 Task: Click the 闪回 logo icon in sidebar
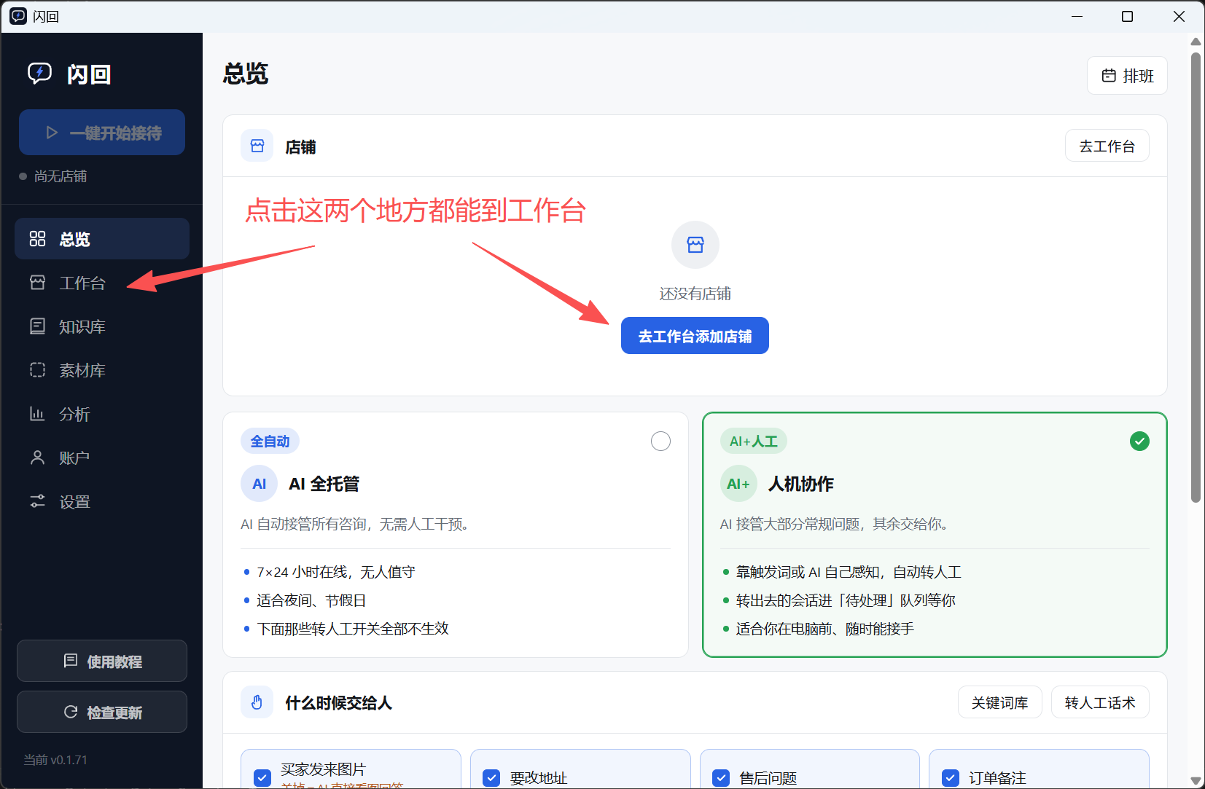coord(39,73)
